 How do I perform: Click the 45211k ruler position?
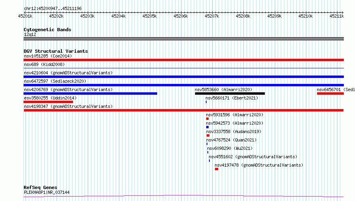point(337,16)
